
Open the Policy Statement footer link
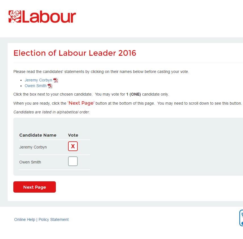(x=54, y=219)
